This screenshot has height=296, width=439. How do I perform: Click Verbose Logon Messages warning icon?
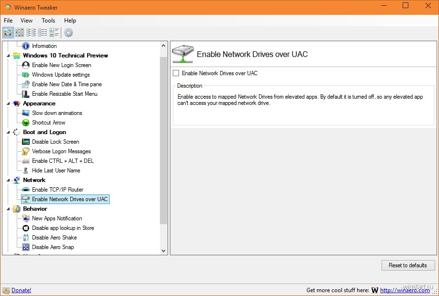(x=26, y=151)
